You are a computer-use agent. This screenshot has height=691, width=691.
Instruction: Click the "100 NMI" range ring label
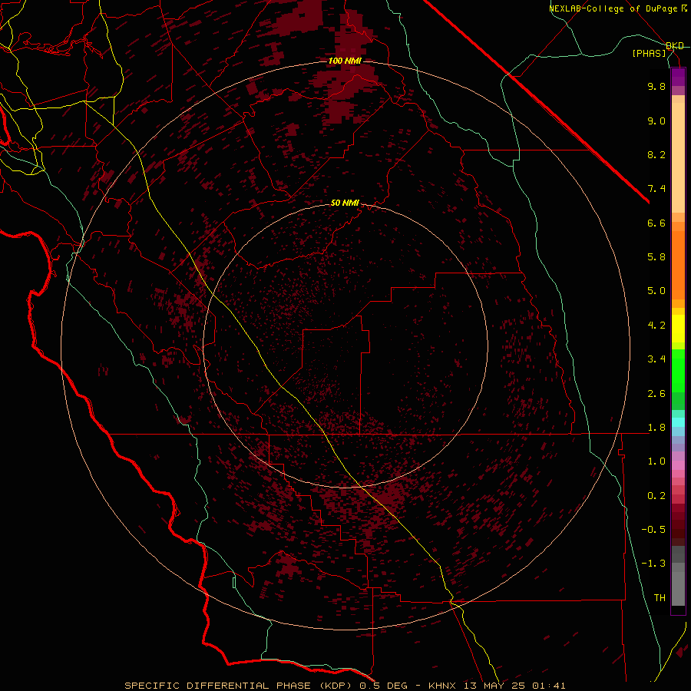345,61
